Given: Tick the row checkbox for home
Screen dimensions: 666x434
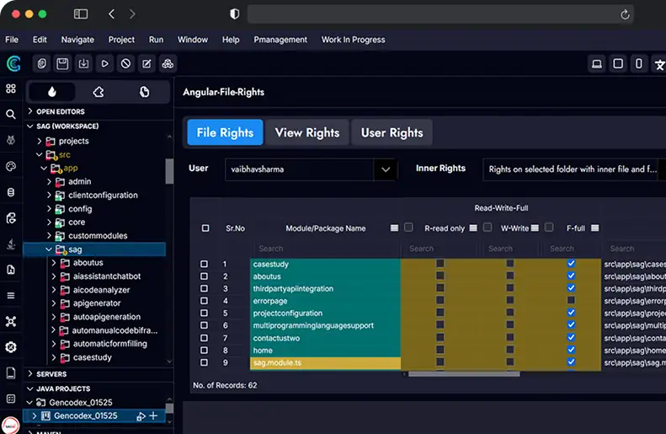Looking at the screenshot, I should (205, 351).
